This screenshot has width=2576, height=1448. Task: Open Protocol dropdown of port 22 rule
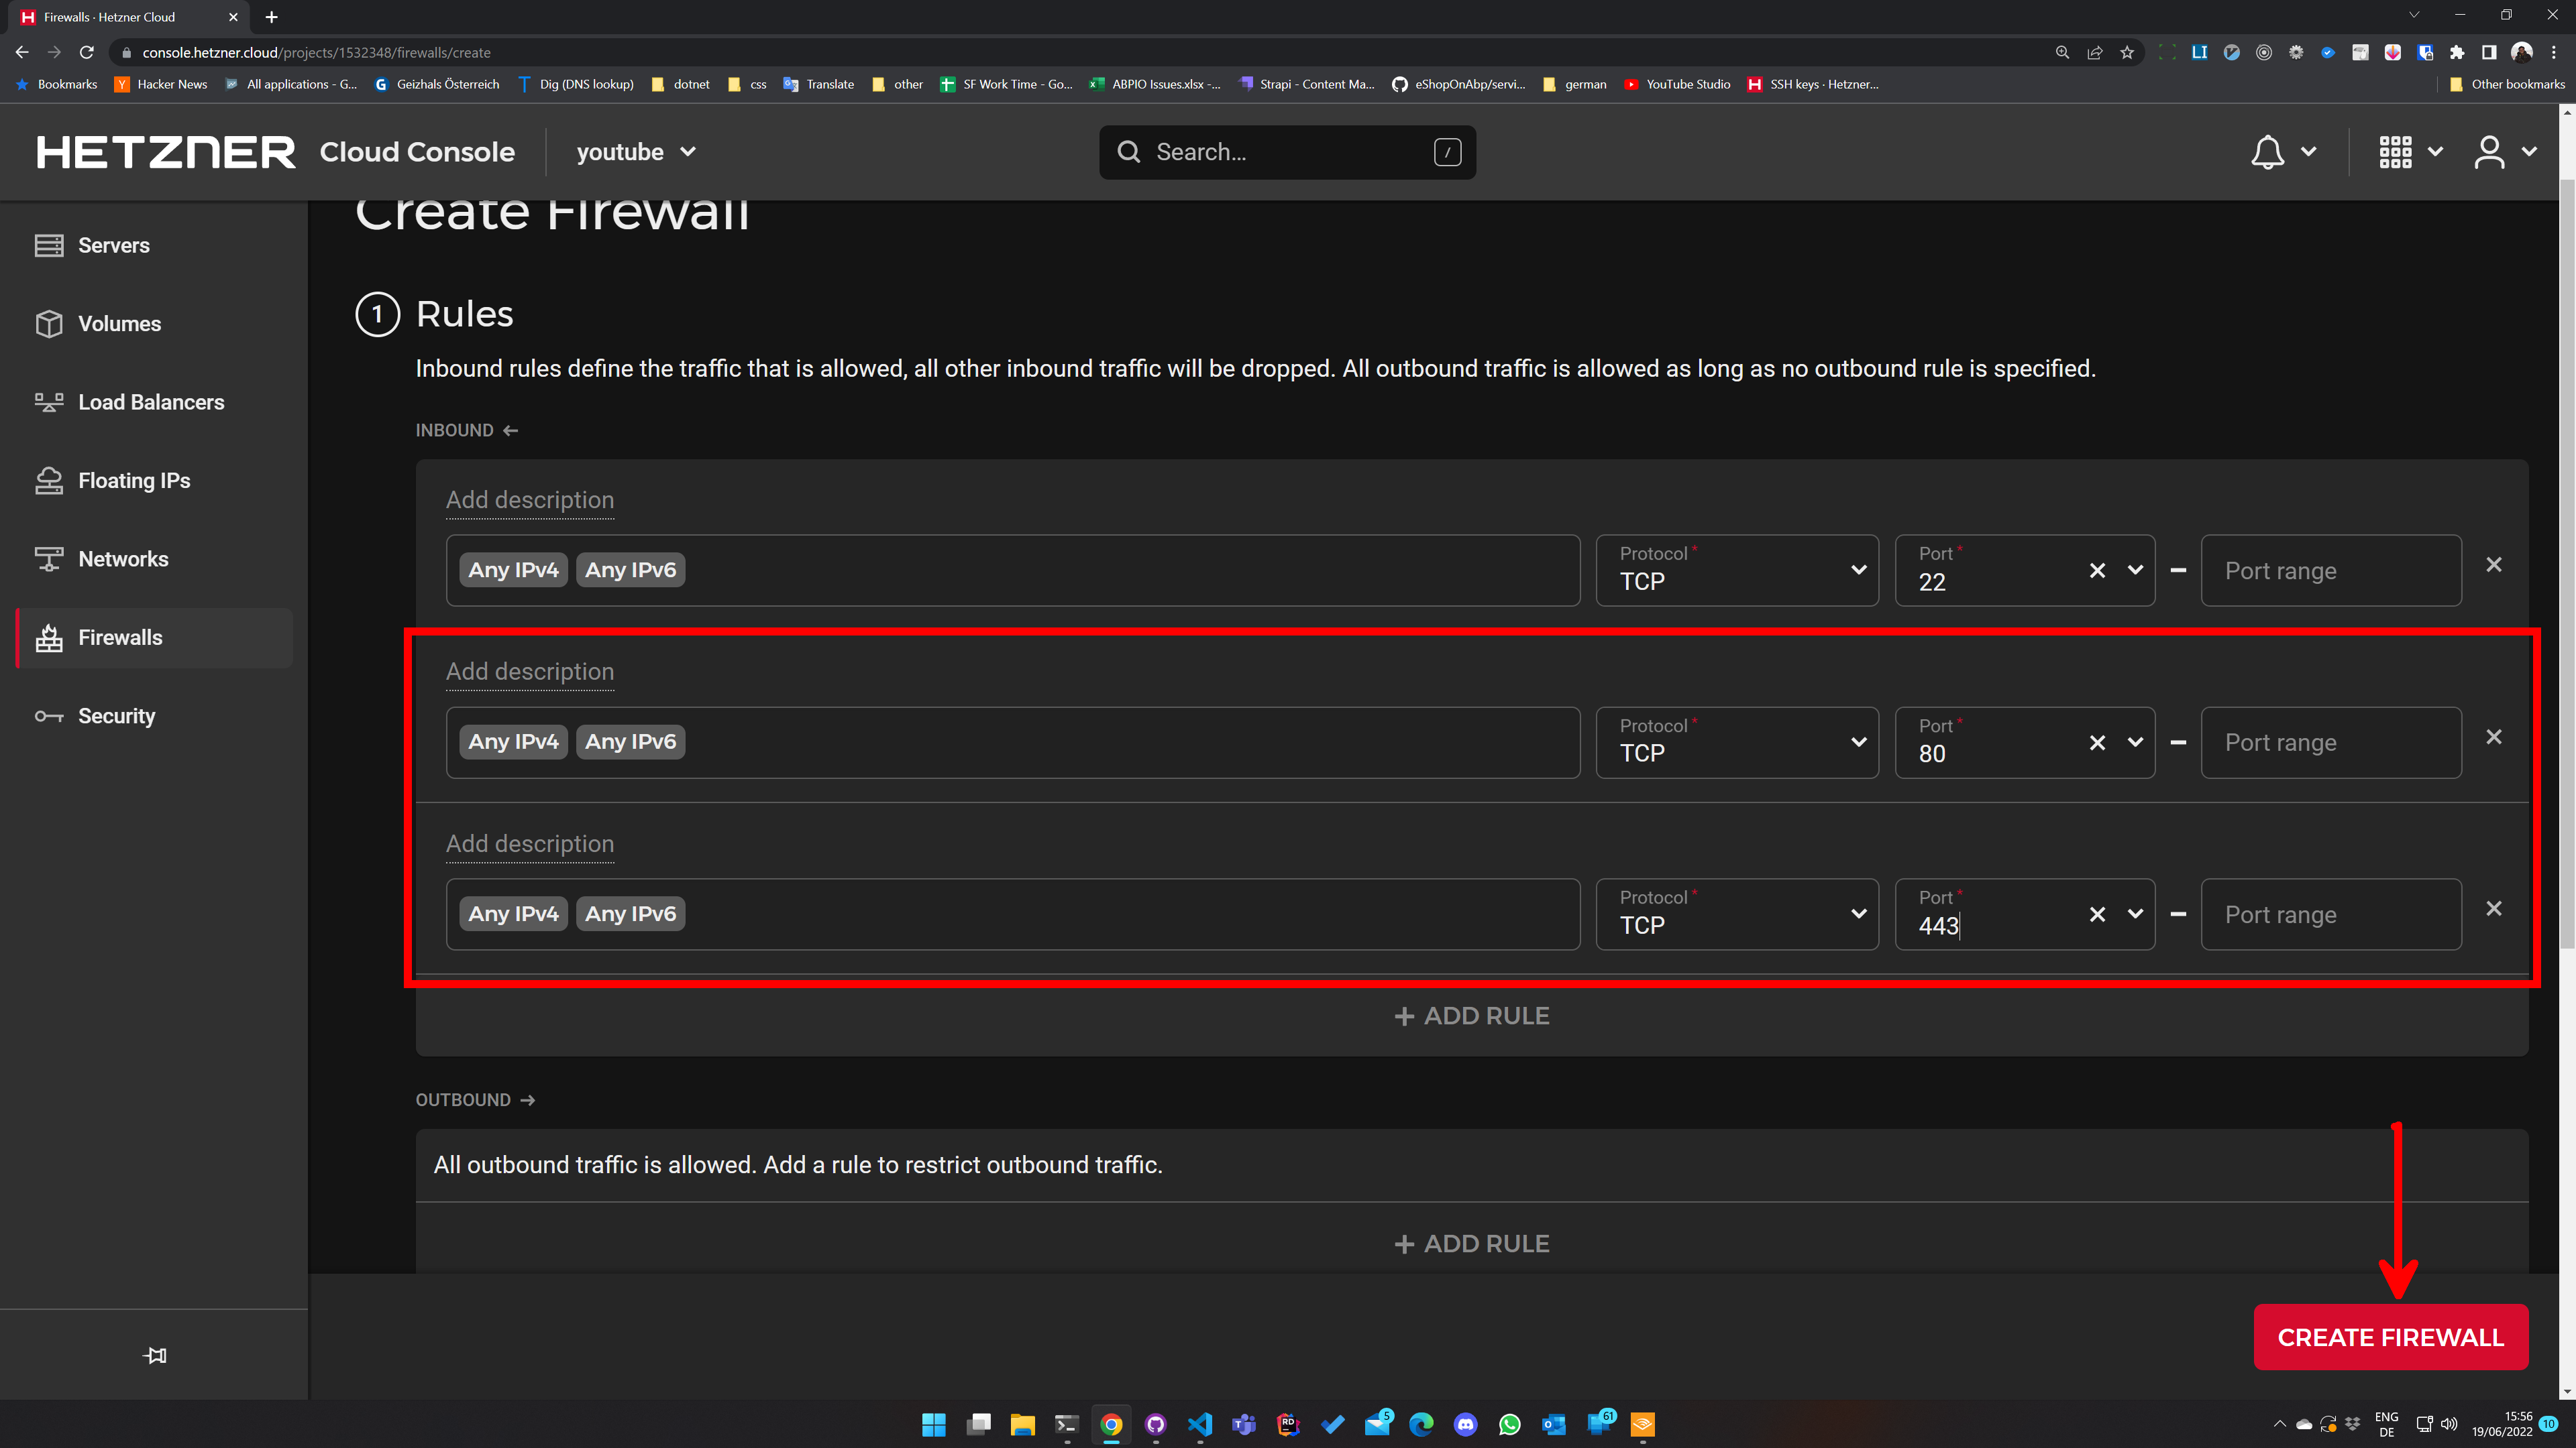pyautogui.click(x=1737, y=570)
